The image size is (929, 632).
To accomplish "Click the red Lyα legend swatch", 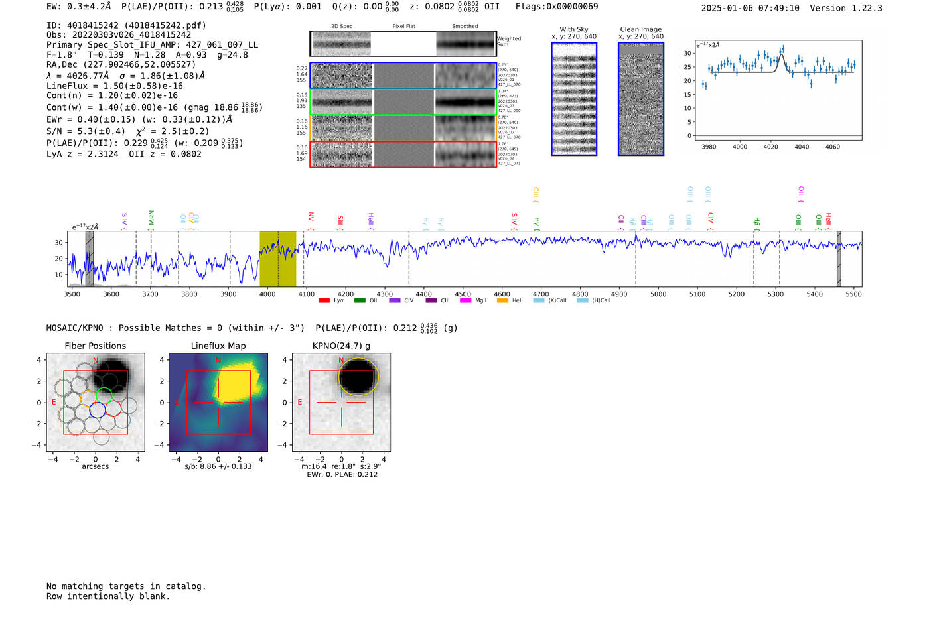I will click(324, 301).
